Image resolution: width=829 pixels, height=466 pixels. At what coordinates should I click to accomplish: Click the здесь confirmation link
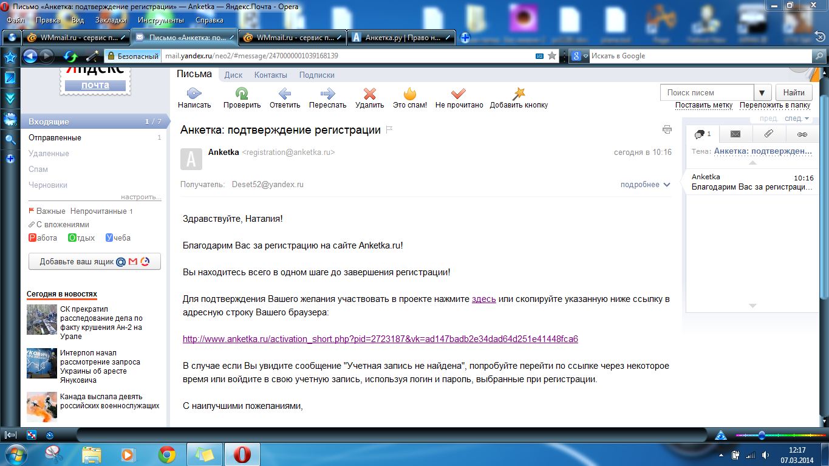point(484,299)
